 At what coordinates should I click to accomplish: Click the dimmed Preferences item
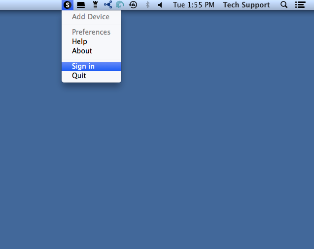pos(91,32)
